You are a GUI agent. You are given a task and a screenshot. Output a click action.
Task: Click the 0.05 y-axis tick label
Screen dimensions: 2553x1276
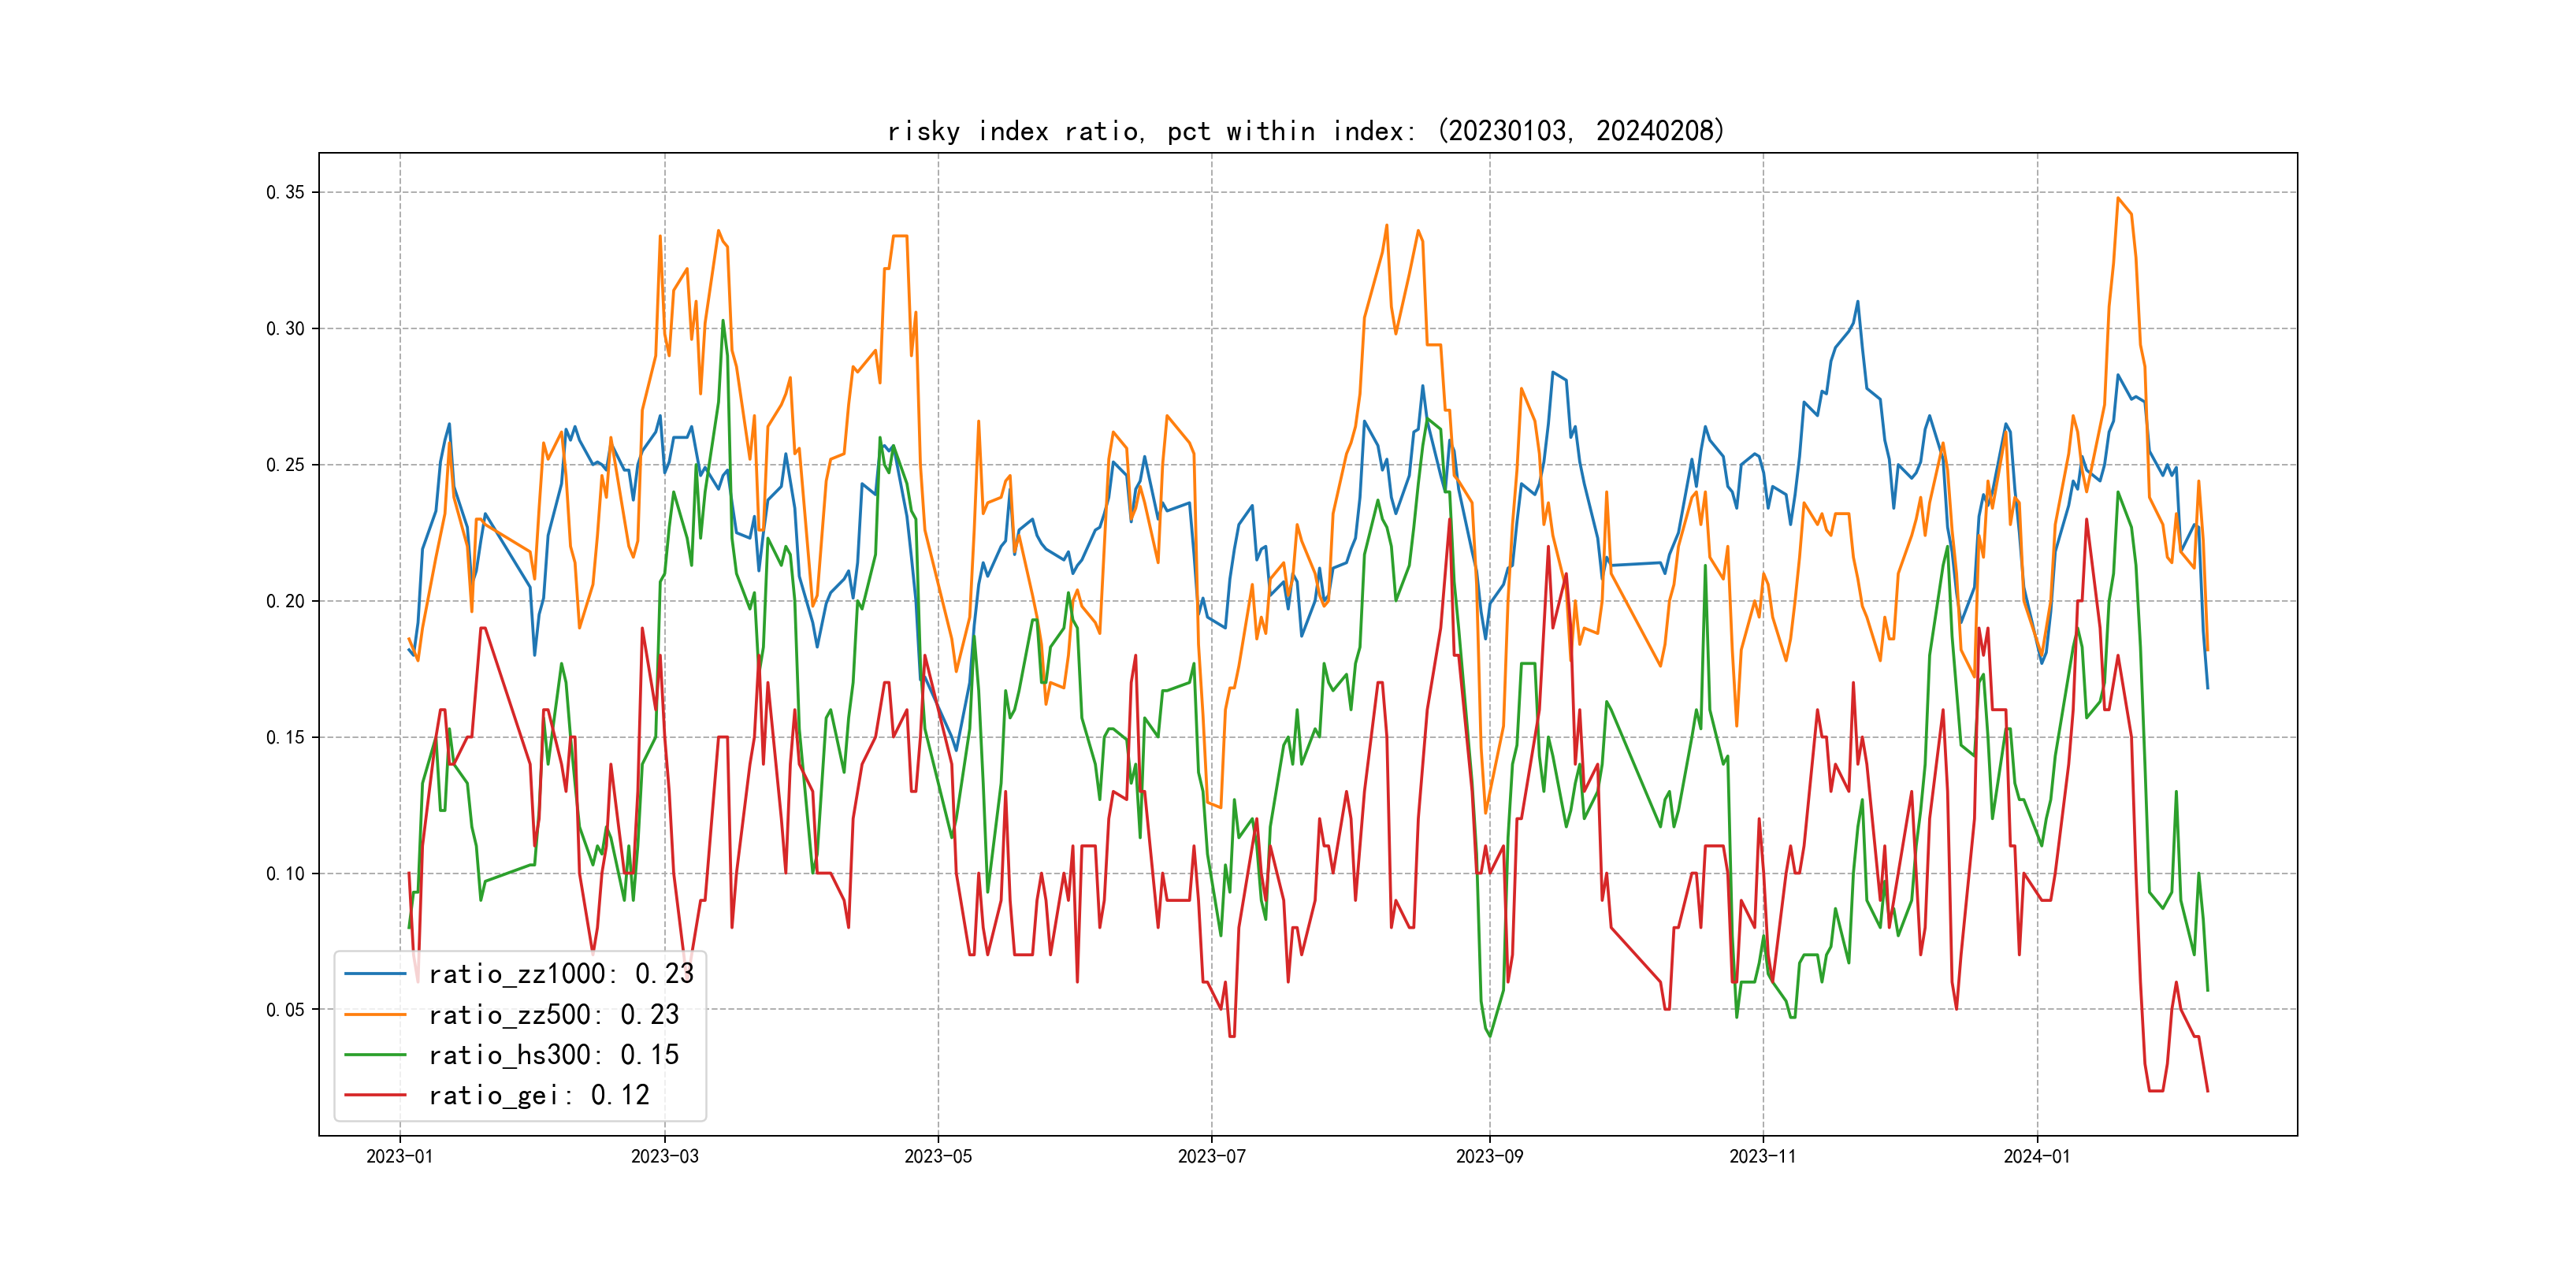point(284,1010)
